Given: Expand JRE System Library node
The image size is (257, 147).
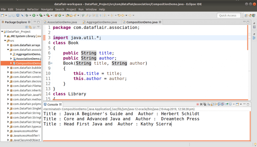Looking at the screenshot, I should pyautogui.click(x=5, y=36).
